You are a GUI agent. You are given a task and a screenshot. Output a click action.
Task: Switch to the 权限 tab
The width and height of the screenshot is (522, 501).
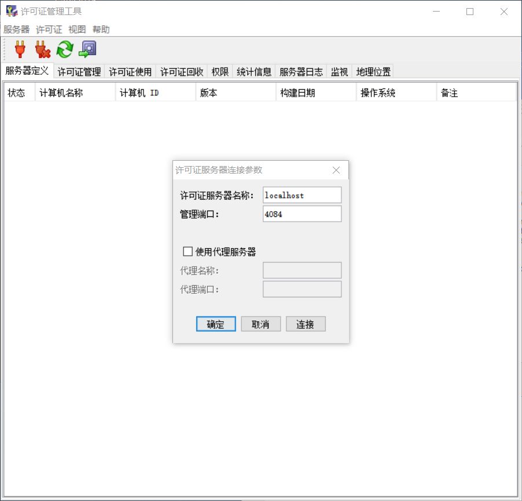[220, 72]
